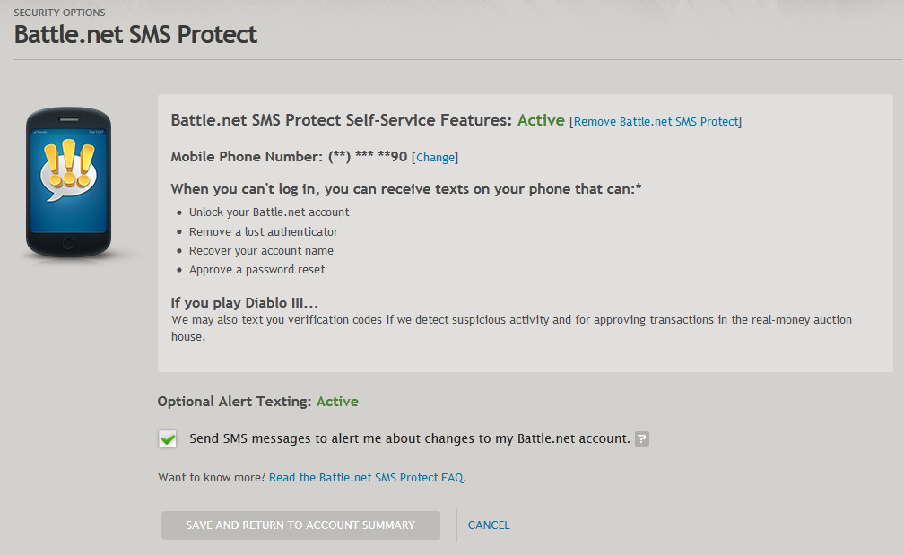Screen dimensions: 904x555
Task: Click the Battle.net SMS Protect page title
Action: tap(135, 35)
